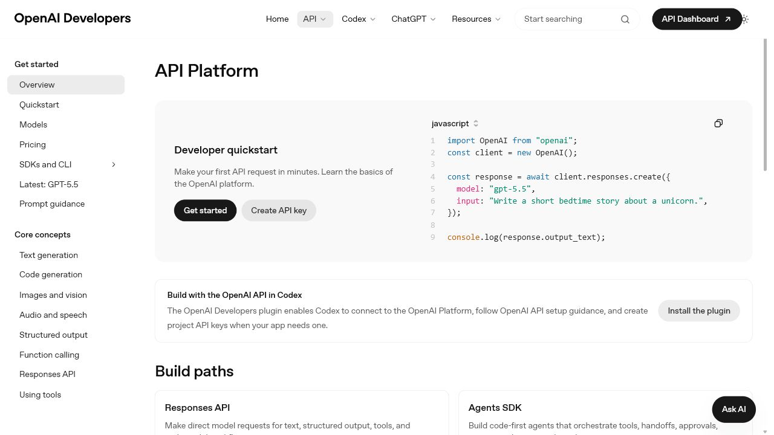Open the Resources dropdown menu
This screenshot has height=435, width=774.
tap(476, 19)
